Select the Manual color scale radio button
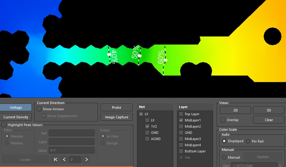The width and height of the screenshot is (286, 167). 224,157
